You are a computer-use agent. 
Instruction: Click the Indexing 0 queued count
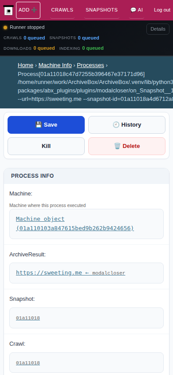pos(93,48)
